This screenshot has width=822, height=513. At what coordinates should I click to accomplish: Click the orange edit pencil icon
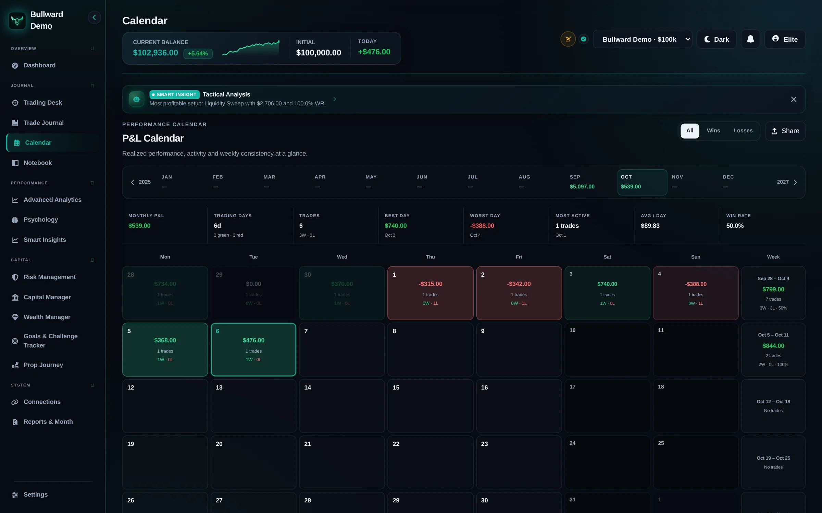(568, 39)
